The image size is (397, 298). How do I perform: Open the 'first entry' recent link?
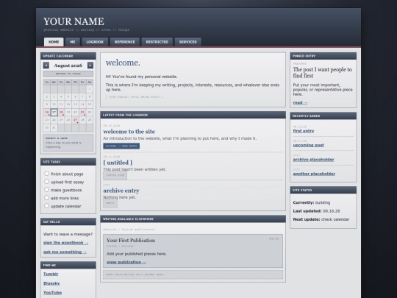pyautogui.click(x=304, y=131)
